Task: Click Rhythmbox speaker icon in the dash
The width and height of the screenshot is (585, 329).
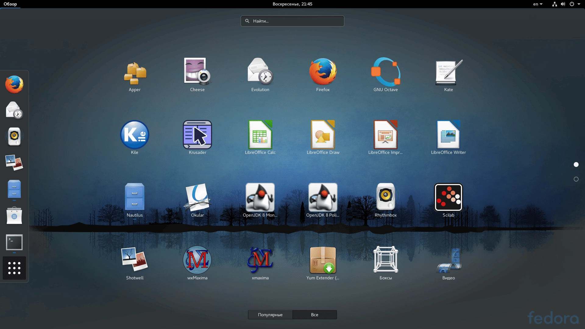Action: [x=14, y=136]
